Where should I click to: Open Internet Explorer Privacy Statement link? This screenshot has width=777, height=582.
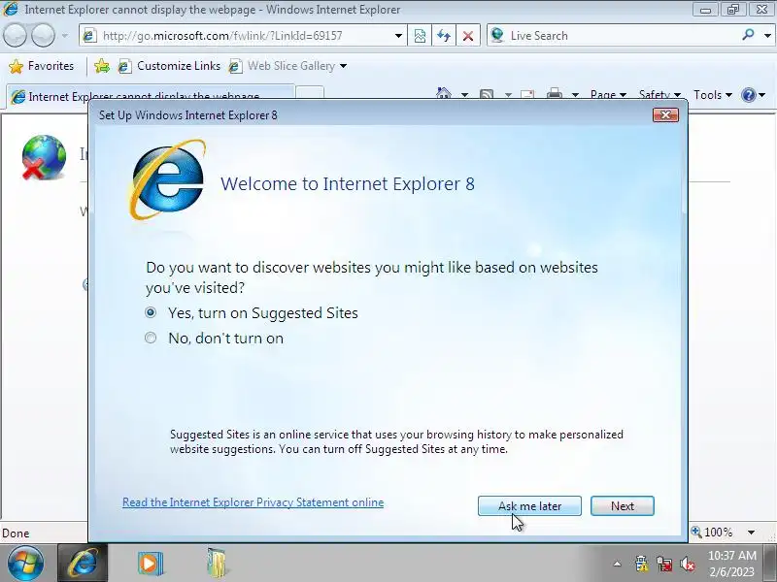pos(253,502)
